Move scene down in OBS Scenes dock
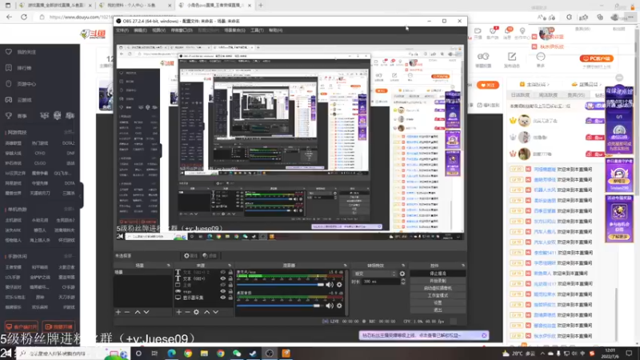Screen dimensions: 640x360 146,312
